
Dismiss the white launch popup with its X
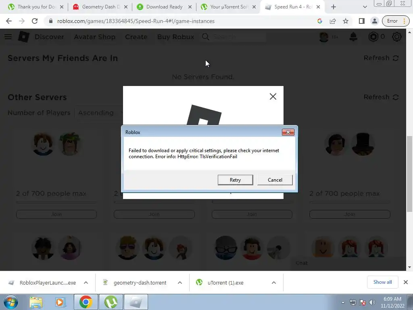coord(273,96)
